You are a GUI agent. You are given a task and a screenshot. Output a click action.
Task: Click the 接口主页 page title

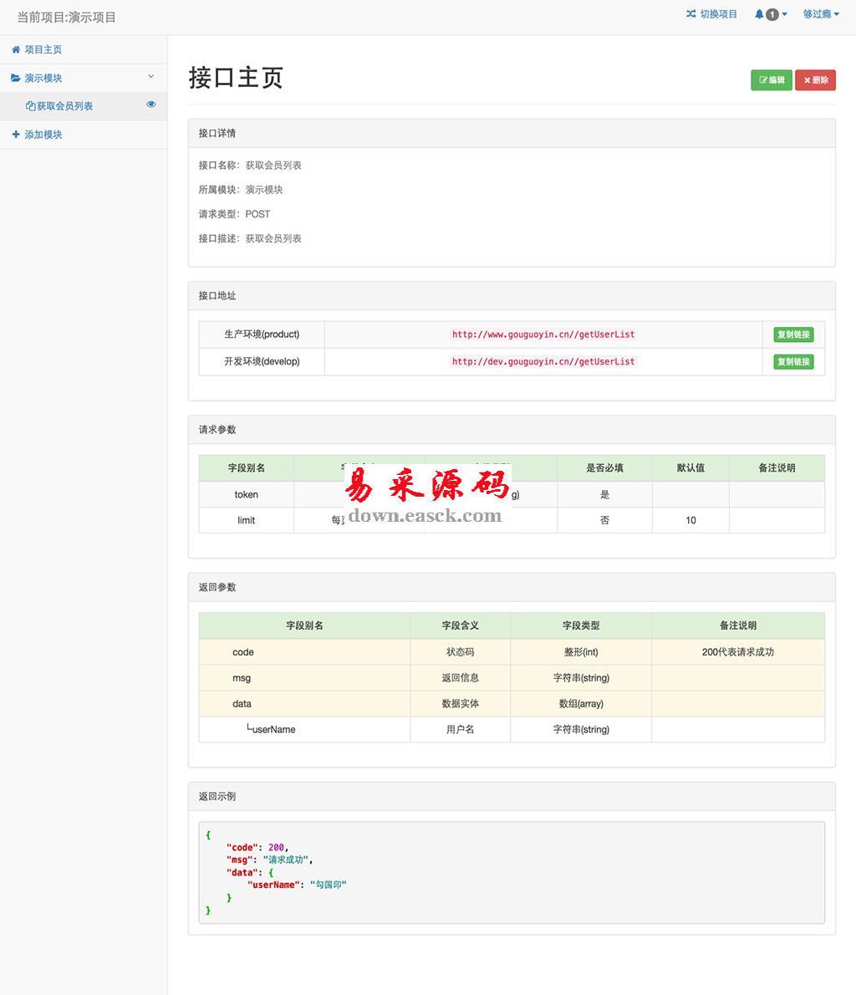tap(236, 78)
